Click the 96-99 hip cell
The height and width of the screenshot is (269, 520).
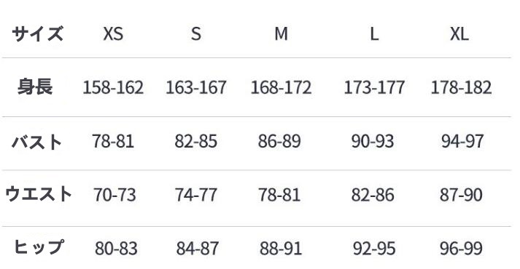click(461, 249)
